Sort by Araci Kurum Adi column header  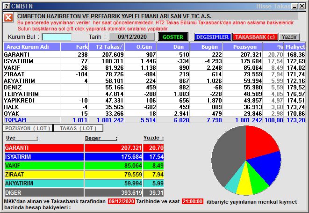pos(32,47)
